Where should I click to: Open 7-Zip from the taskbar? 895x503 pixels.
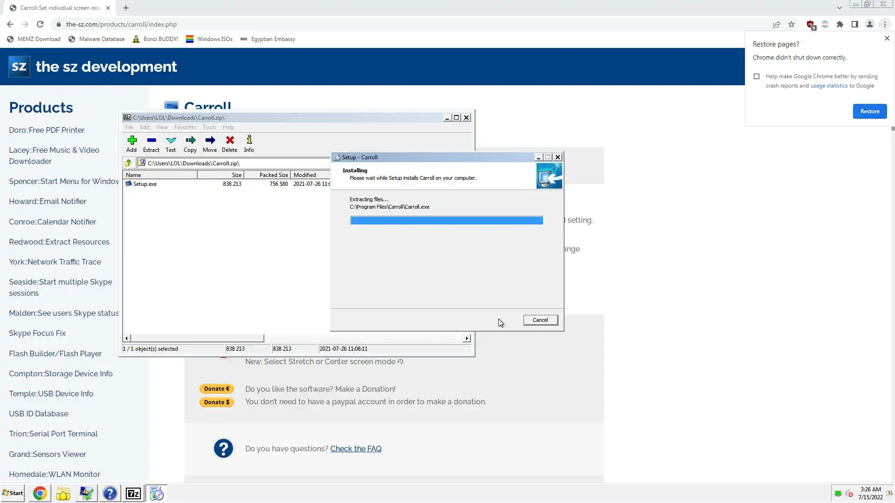tap(133, 493)
